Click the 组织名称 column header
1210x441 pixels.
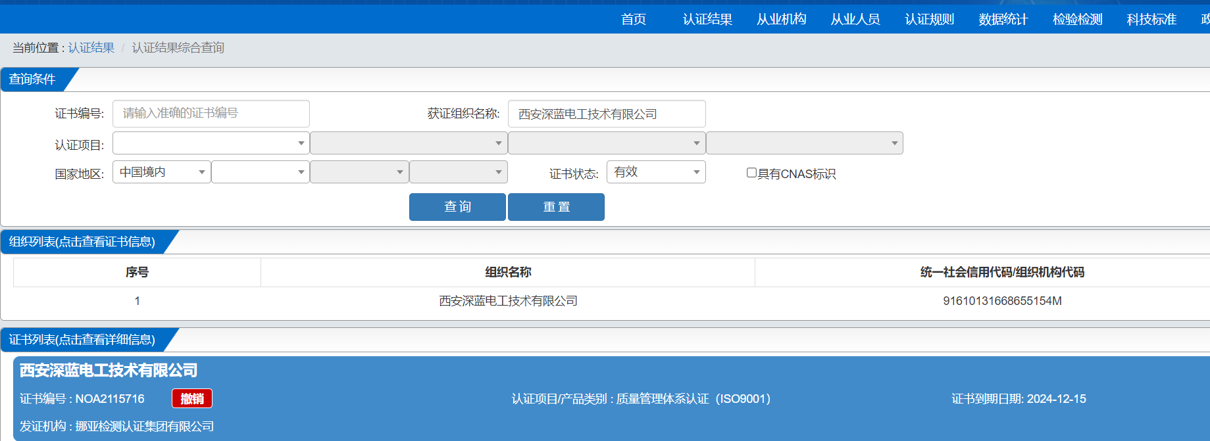point(508,272)
